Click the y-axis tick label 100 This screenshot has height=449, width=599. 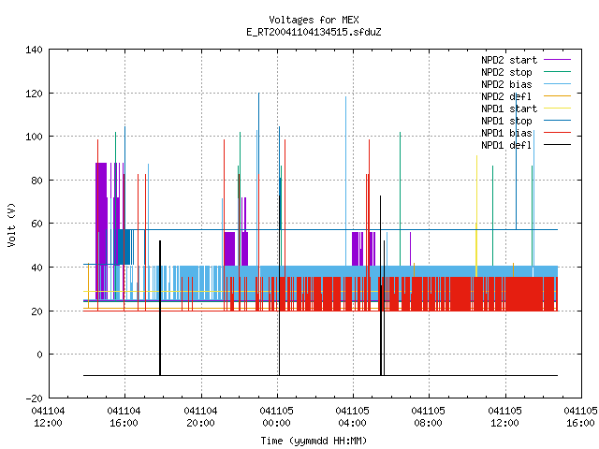tap(34, 137)
